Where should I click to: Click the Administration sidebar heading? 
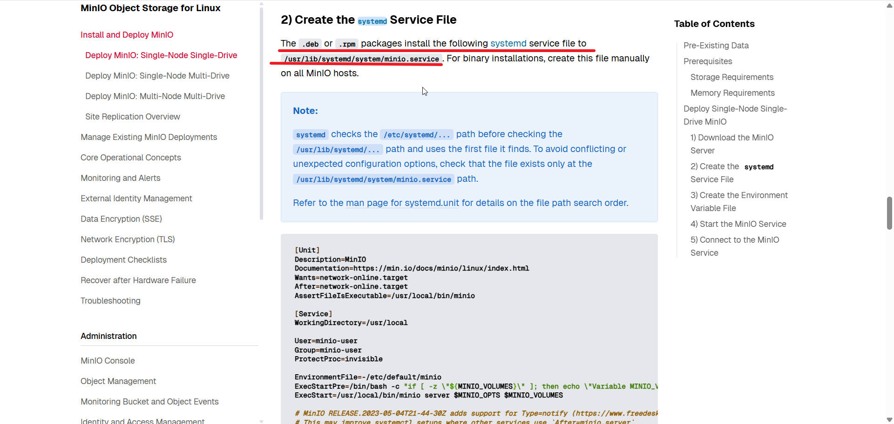(x=108, y=336)
